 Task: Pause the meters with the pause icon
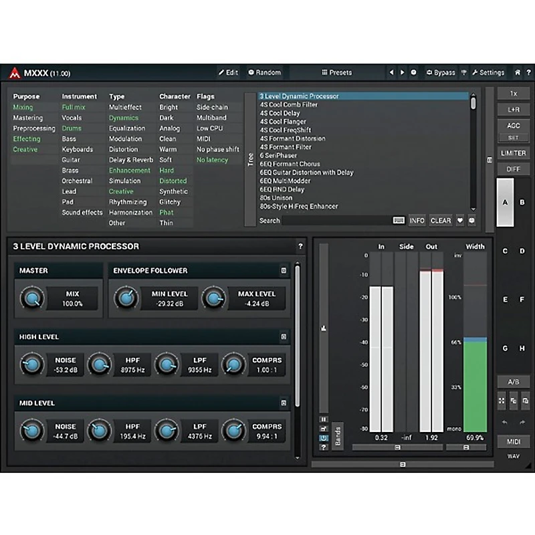(324, 419)
